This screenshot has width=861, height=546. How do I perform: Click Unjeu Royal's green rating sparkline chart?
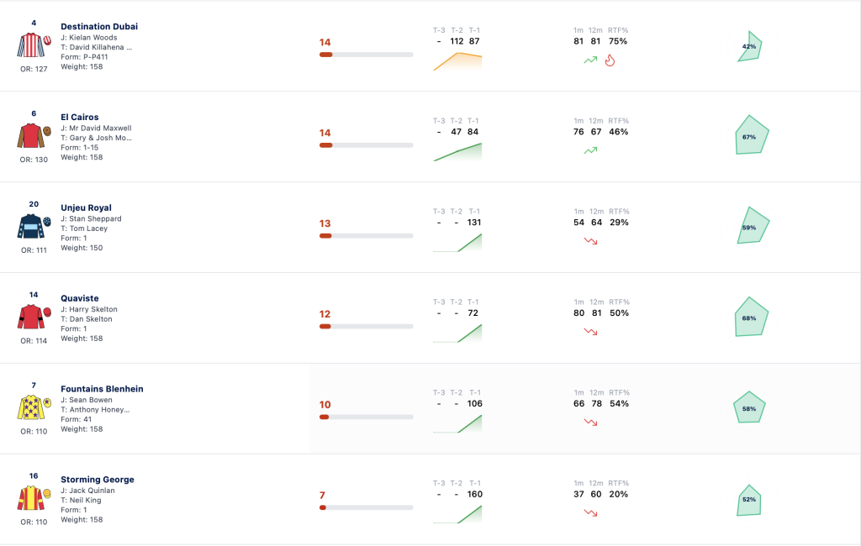coord(457,243)
